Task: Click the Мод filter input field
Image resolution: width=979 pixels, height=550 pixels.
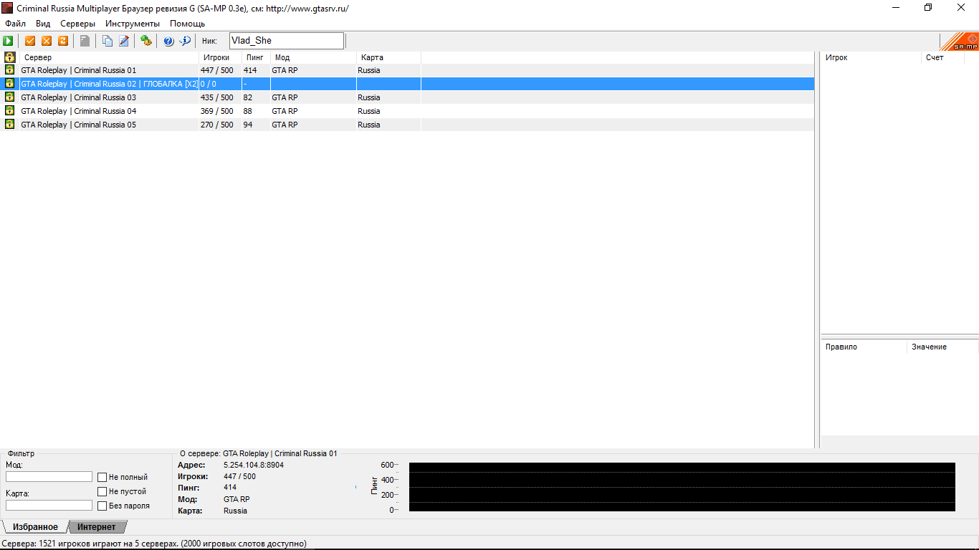Action: [x=49, y=477]
